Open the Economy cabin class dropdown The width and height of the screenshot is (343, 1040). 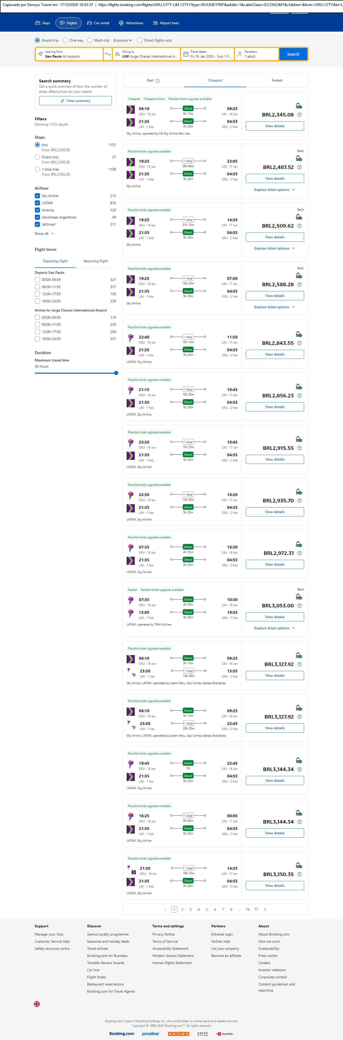[x=122, y=40]
